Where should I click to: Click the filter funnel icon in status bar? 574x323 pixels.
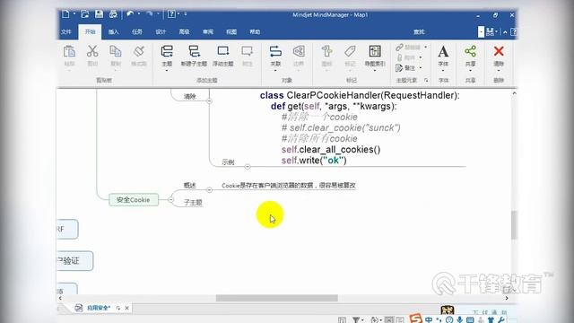click(x=356, y=320)
